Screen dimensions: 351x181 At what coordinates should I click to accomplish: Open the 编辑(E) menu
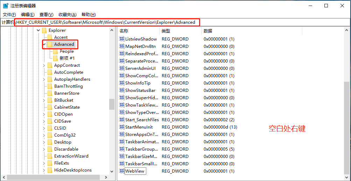[28, 15]
